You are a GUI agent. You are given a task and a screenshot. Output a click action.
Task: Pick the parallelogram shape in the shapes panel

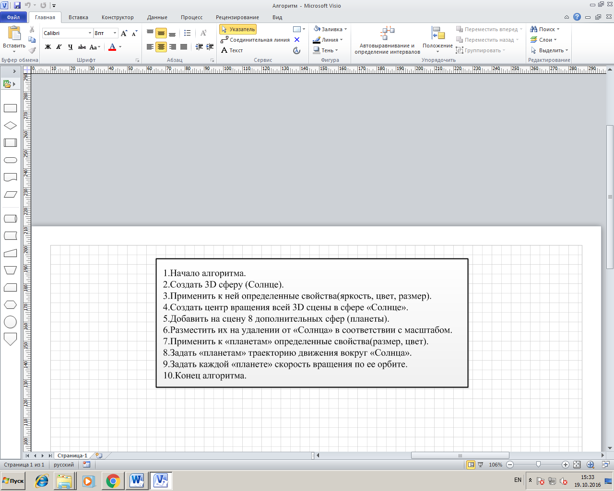[x=11, y=195]
